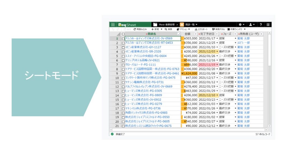The height and width of the screenshot is (161, 287).
Task: Open link バルブフイルムイレブン株式会社-JV-0669
Action: pyautogui.click(x=149, y=87)
